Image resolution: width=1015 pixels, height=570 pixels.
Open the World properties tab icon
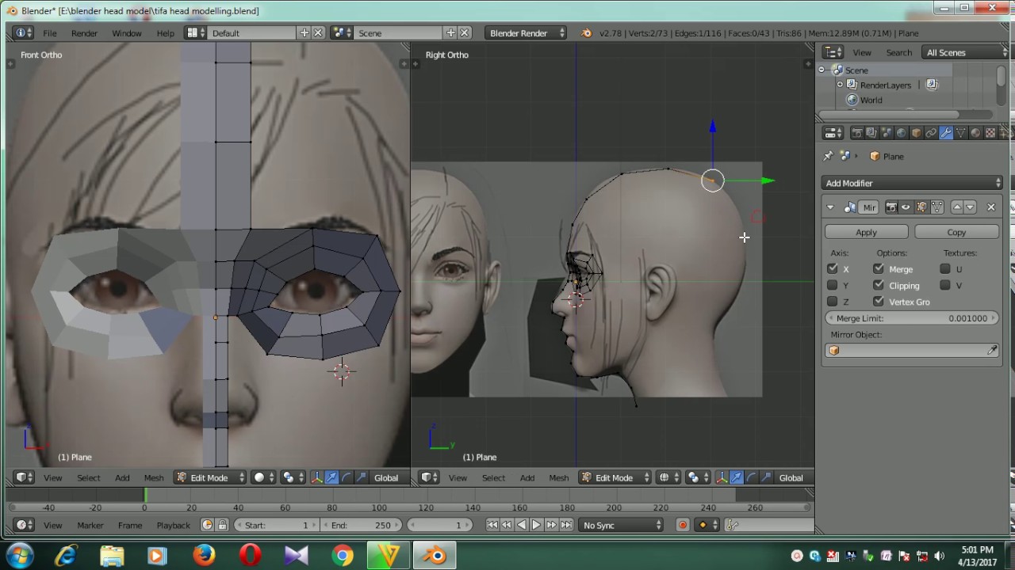click(x=901, y=133)
